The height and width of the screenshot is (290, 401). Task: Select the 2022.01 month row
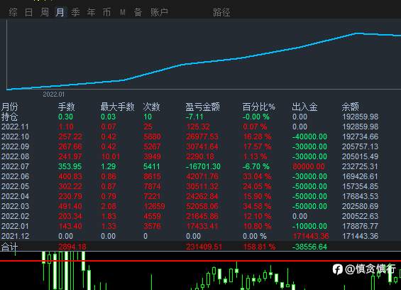point(189,226)
